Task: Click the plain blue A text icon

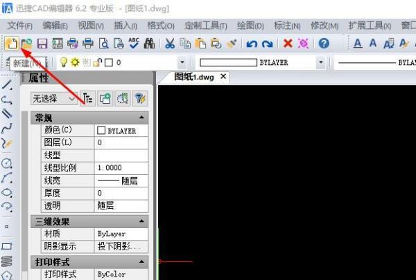Action: (373, 43)
